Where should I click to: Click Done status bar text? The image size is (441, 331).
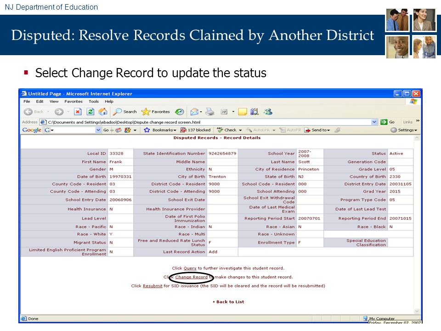click(x=33, y=319)
